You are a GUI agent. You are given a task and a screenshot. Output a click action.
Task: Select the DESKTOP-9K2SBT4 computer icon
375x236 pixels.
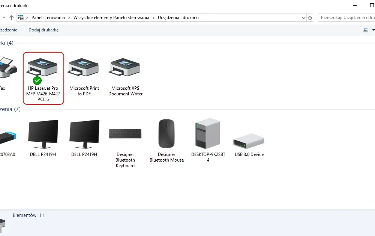point(208,141)
